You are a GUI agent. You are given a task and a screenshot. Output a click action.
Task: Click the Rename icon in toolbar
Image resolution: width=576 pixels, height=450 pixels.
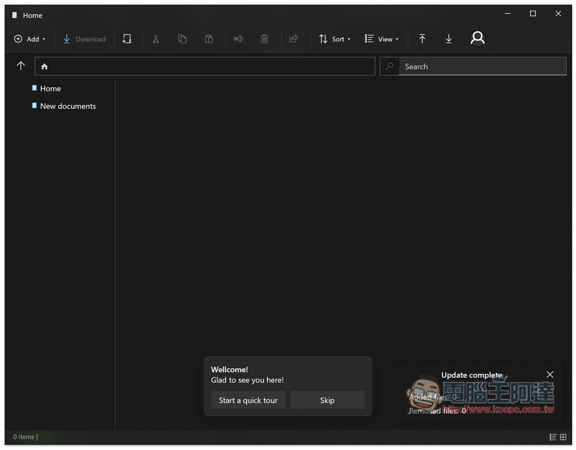[x=238, y=39]
